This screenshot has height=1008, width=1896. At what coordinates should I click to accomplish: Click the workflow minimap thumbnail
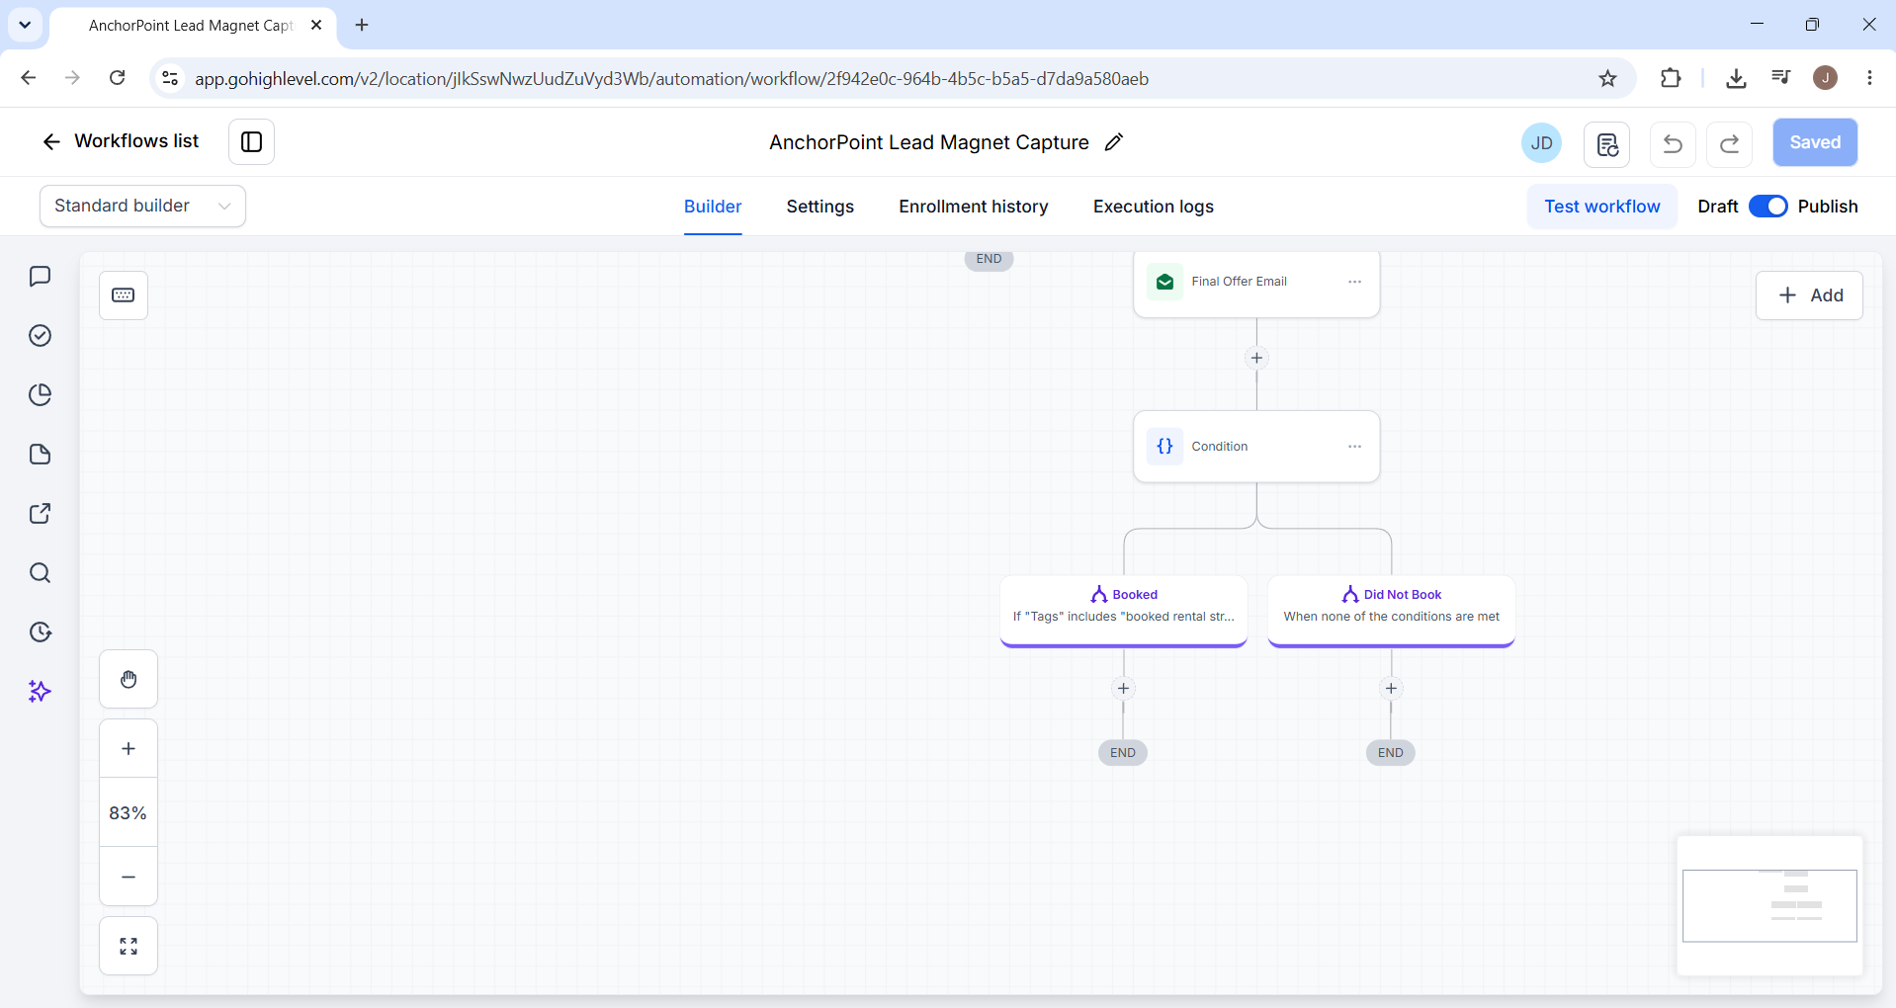(x=1769, y=905)
